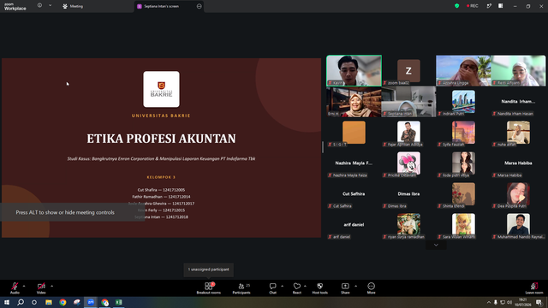Open Google Chrome from taskbar

point(63,302)
